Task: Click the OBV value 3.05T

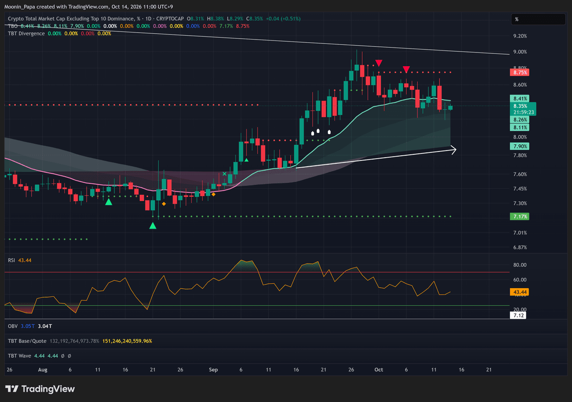Action: tap(28, 326)
